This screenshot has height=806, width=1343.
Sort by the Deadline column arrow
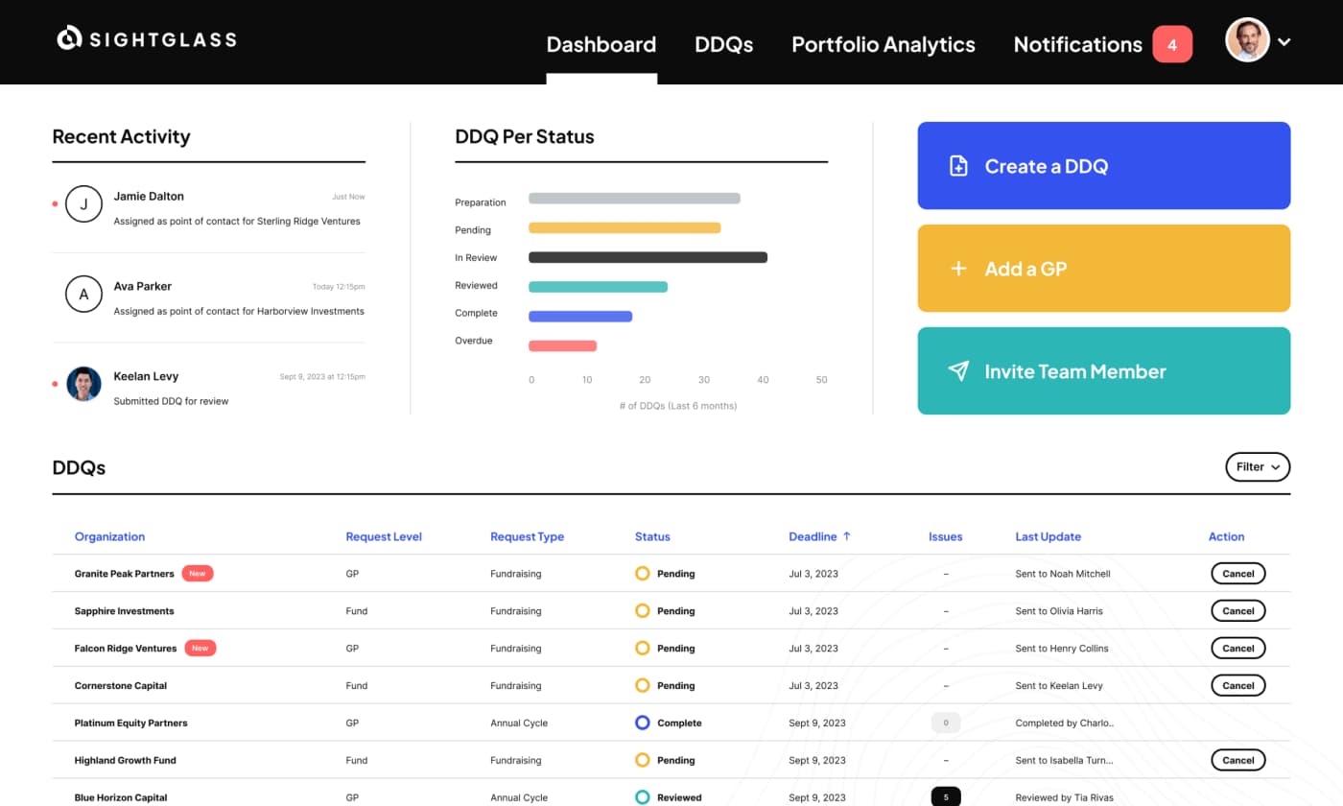pos(847,536)
